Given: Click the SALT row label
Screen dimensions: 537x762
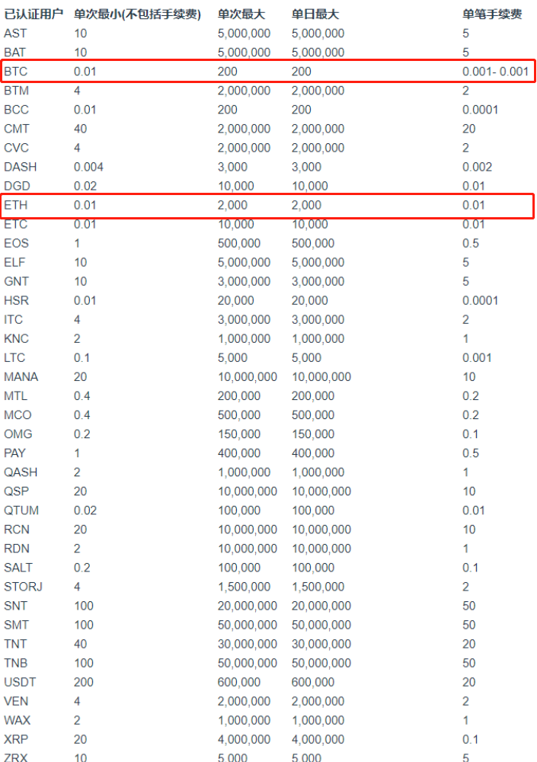Looking at the screenshot, I should pyautogui.click(x=18, y=568).
